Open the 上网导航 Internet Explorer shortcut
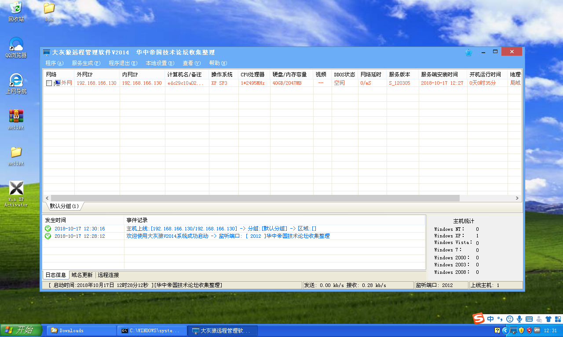This screenshot has width=563, height=337. 16,83
